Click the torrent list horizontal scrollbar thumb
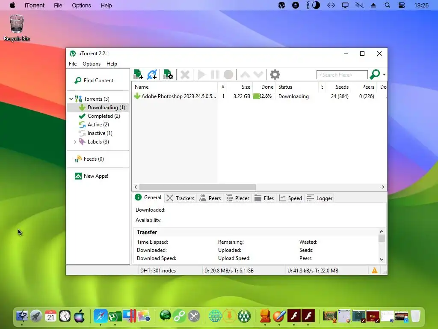This screenshot has height=329, width=438. (198, 187)
